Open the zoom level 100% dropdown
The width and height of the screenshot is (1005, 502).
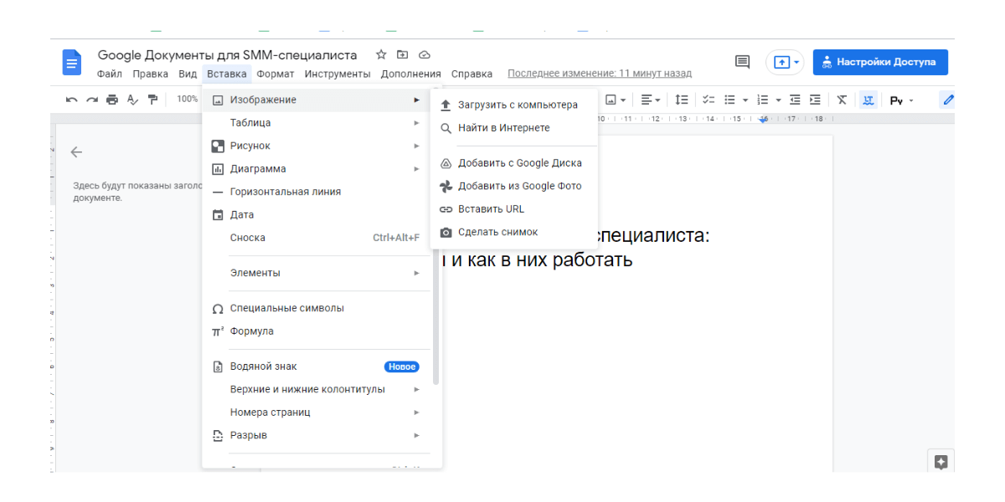pos(187,100)
